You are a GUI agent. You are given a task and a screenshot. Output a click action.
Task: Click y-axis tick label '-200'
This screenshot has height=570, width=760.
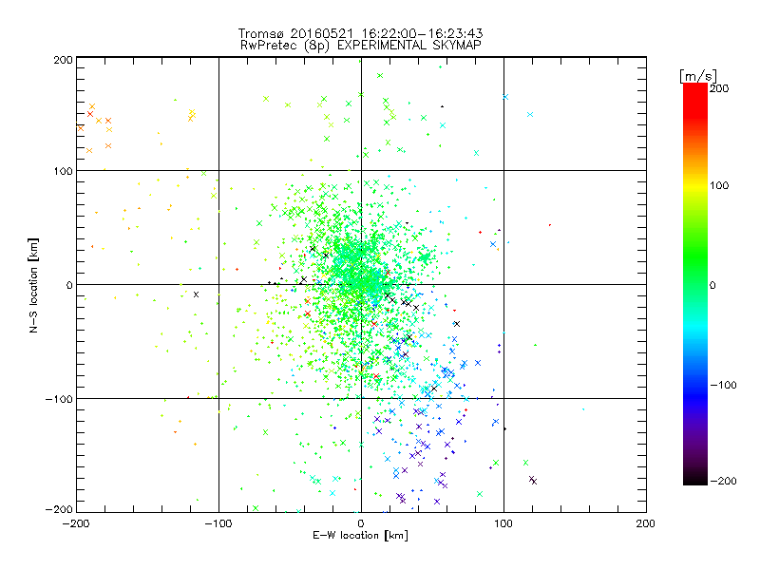[59, 510]
